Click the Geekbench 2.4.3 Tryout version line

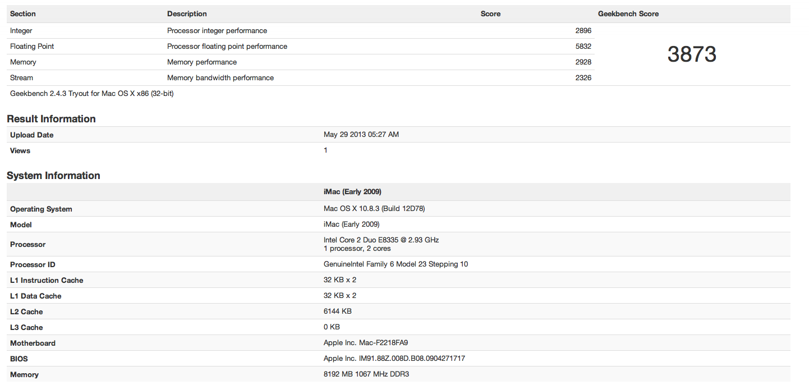92,94
